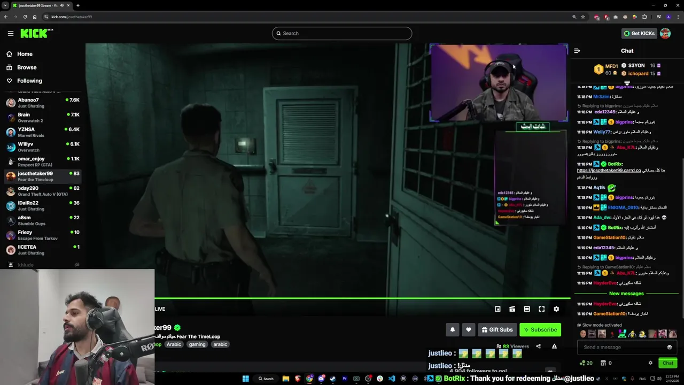The image size is (684, 385).
Task: Insert the green chair emote from quick emotes
Action: click(623, 334)
